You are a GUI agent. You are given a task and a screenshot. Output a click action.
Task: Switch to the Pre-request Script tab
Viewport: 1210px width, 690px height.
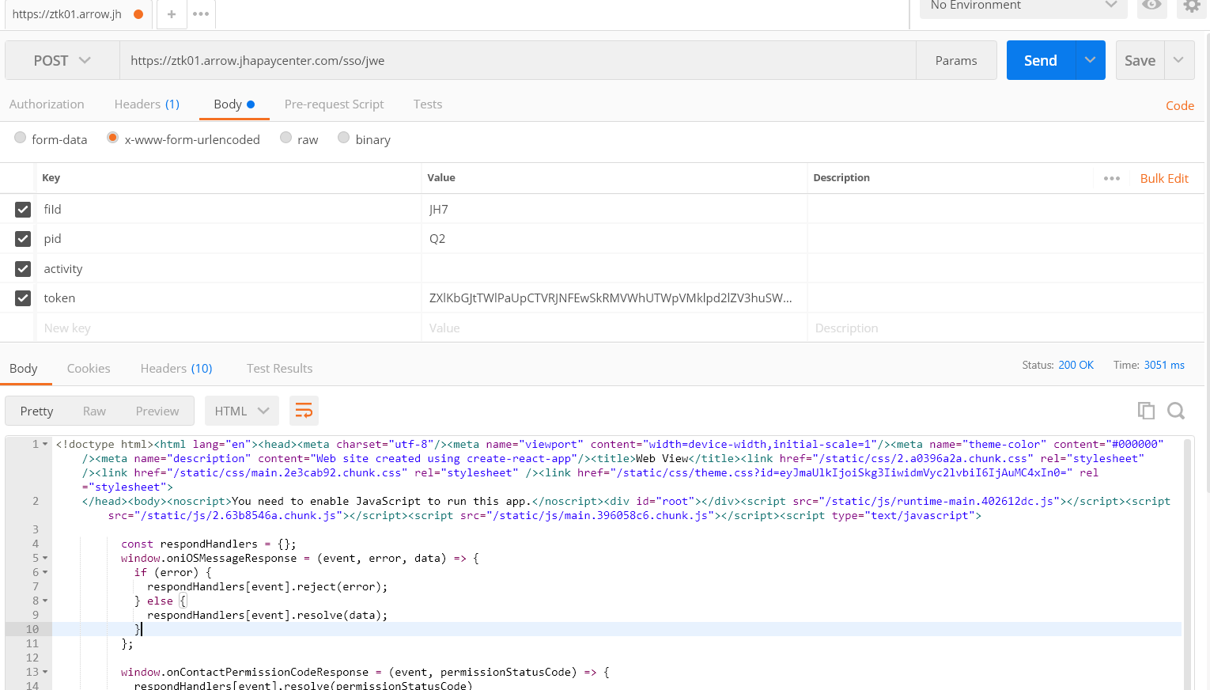(334, 104)
